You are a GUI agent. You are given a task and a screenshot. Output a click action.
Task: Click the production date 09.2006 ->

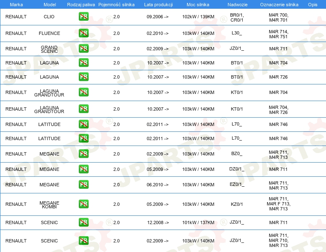[158, 17]
